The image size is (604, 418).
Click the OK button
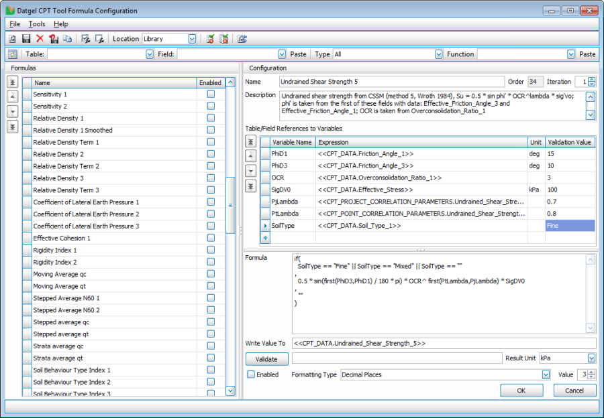[521, 391]
